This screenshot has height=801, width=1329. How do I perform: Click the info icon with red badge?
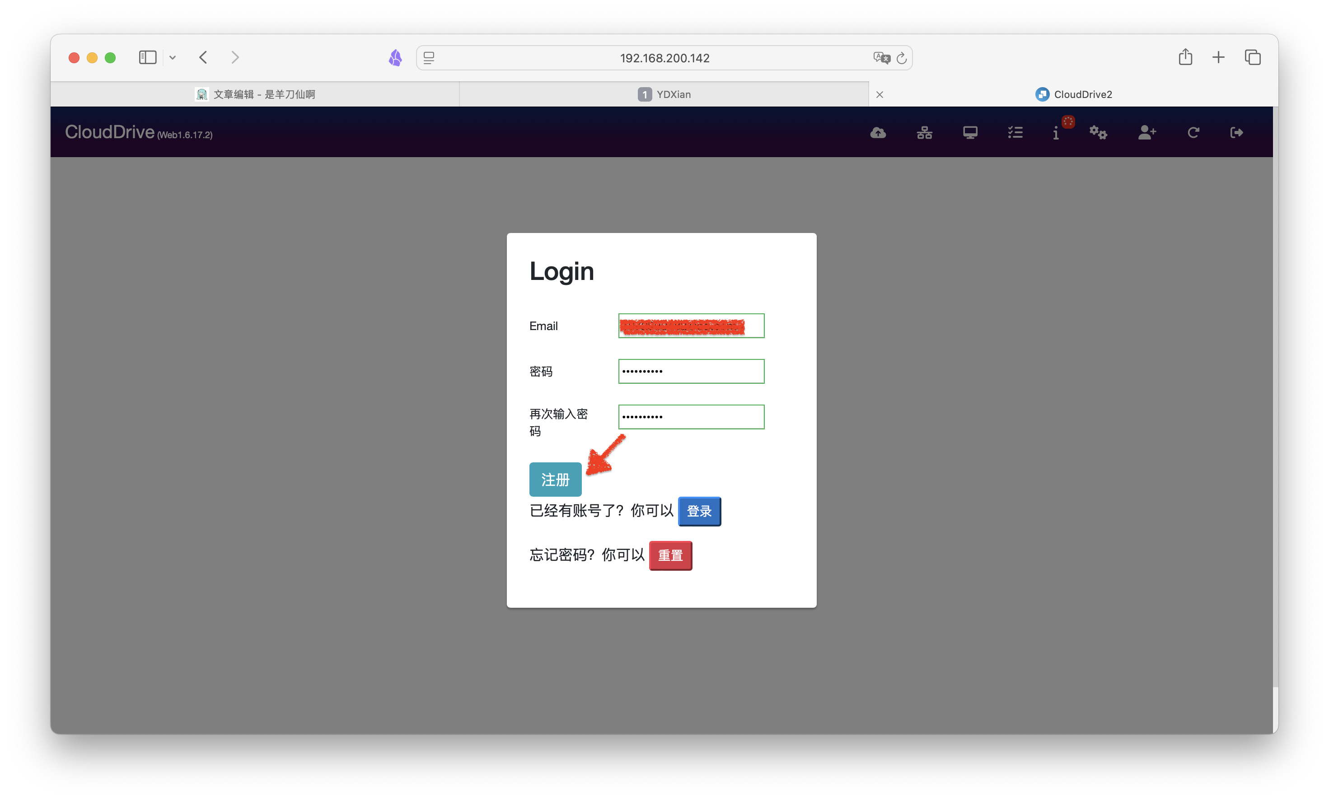pyautogui.click(x=1056, y=133)
